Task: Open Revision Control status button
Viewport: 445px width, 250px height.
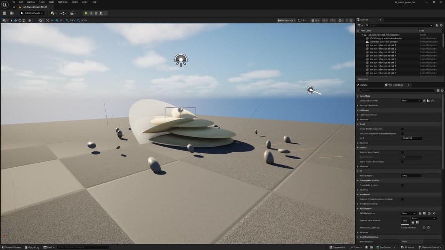Action: (x=431, y=247)
